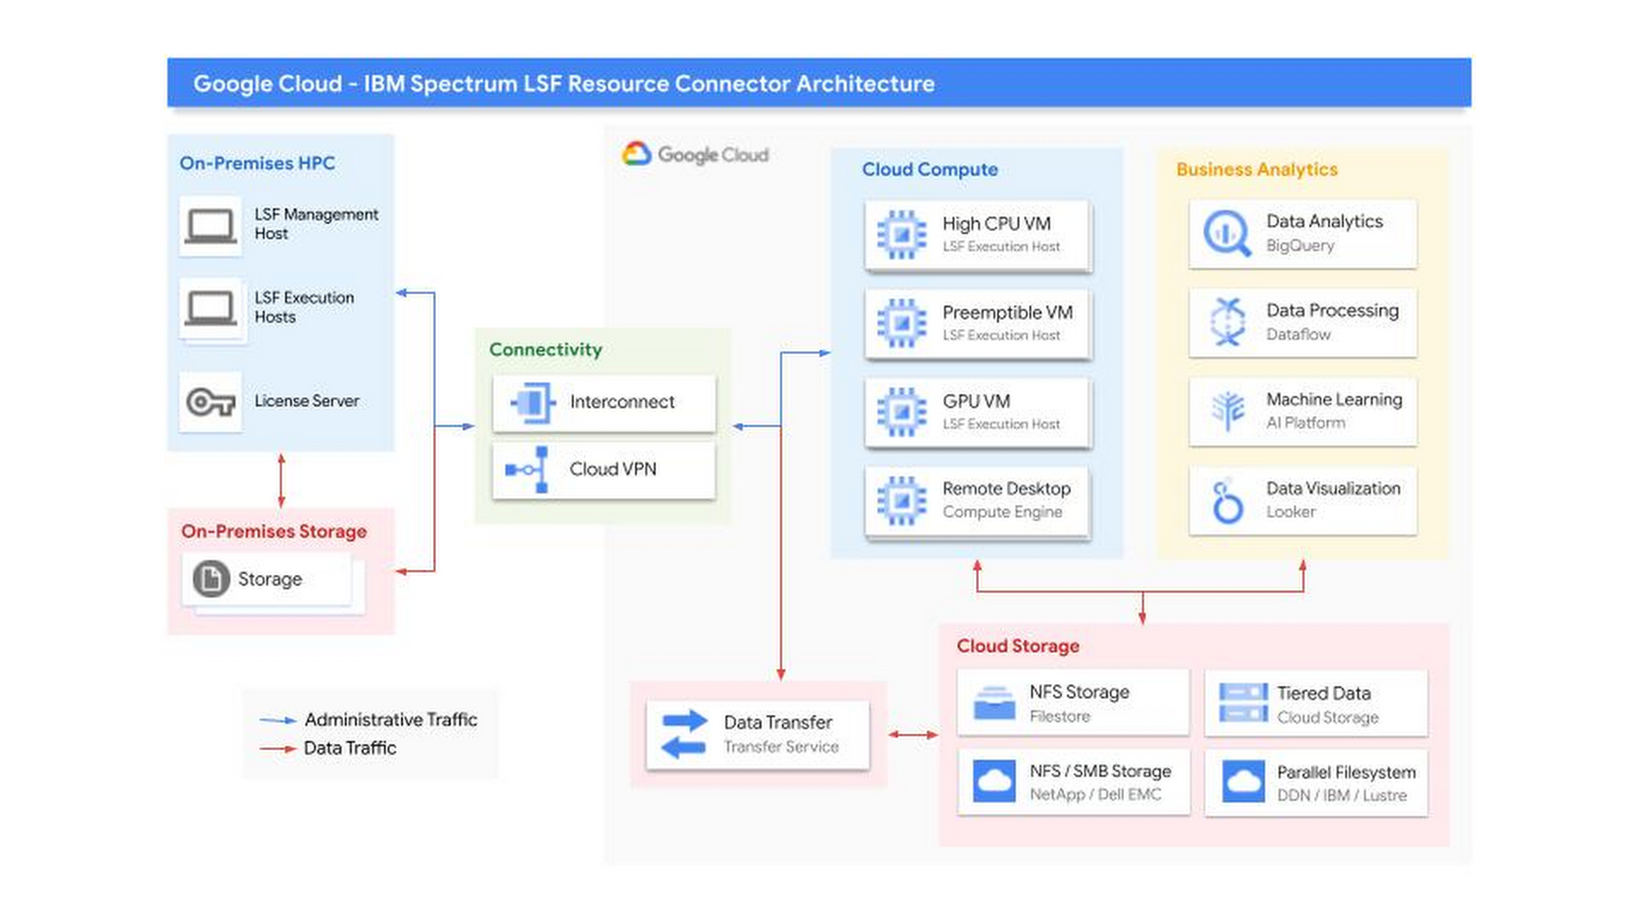This screenshot has width=1639, height=922.
Task: Click the Tiered Data Cloud Storage box
Action: 1315,702
